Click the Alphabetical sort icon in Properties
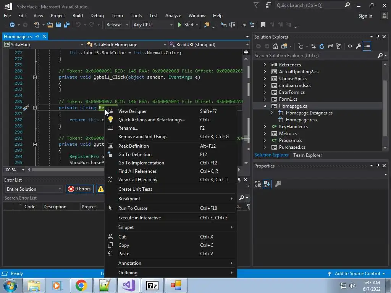This screenshot has height=293, width=391. 267,184
